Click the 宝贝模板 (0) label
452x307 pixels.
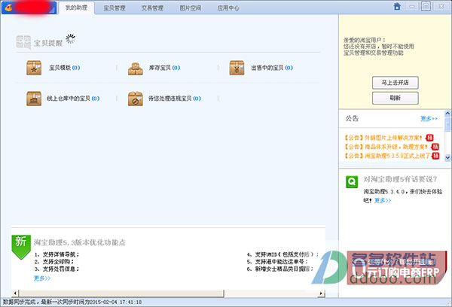[x=65, y=68]
